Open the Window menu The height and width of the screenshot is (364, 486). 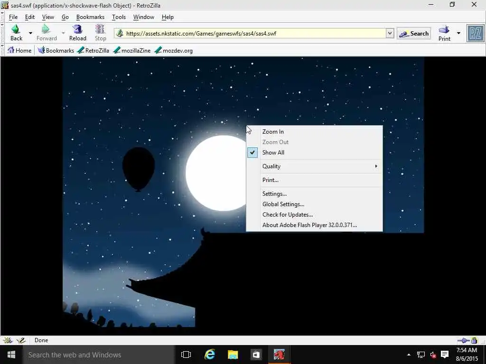[143, 17]
